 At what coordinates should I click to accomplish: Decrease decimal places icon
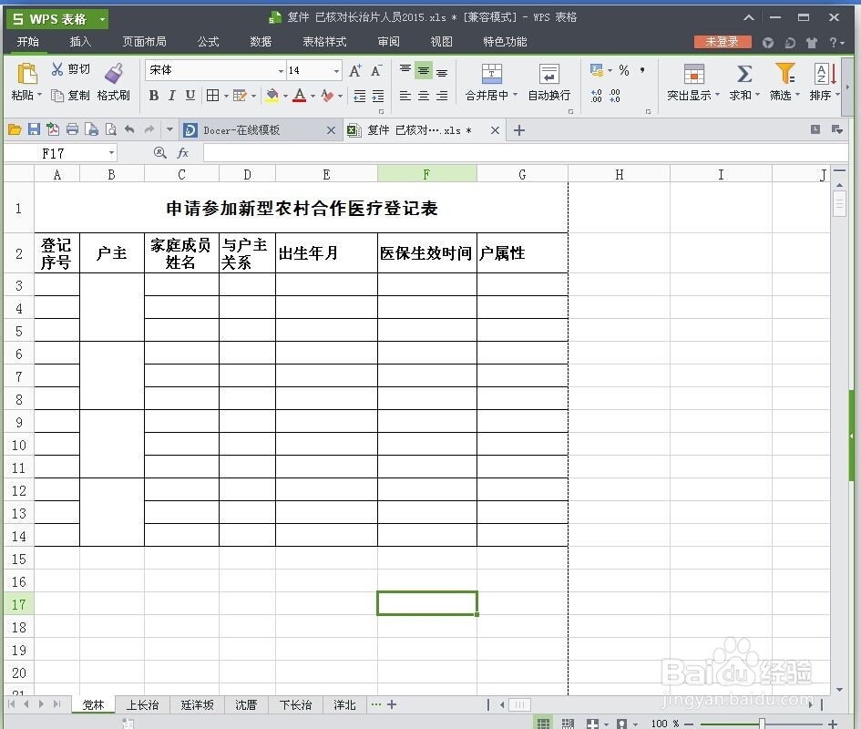(x=615, y=97)
